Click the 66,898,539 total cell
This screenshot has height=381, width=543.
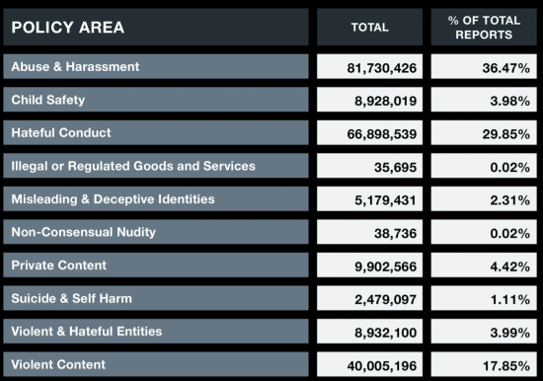[x=369, y=132]
